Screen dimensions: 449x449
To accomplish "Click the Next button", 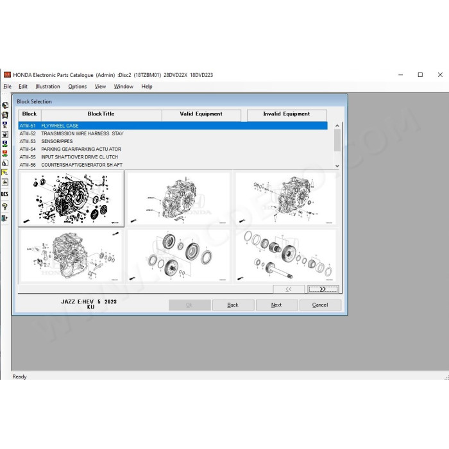I will (276, 305).
